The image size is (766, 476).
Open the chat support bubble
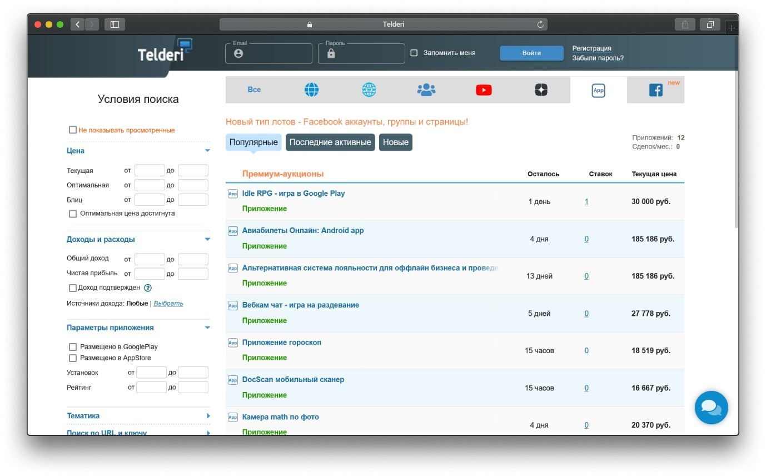(711, 408)
